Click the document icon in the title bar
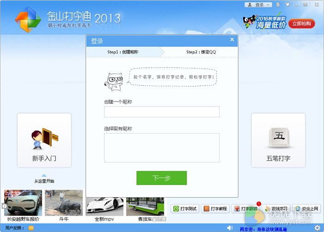The image size is (324, 232). 278,5
